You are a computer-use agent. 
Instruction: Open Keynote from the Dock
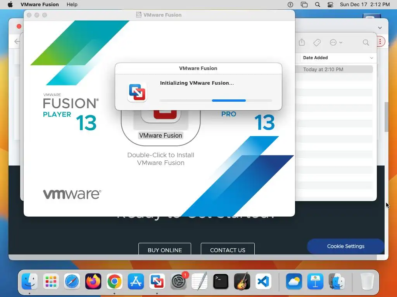(x=315, y=281)
